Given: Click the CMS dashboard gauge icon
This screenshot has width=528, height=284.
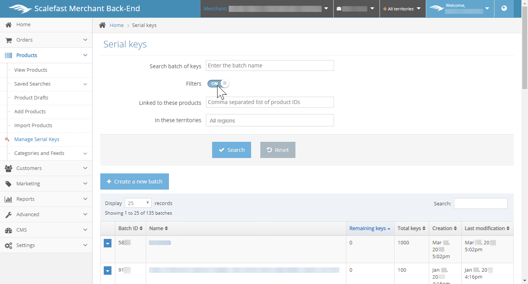Looking at the screenshot, I should tap(8, 230).
